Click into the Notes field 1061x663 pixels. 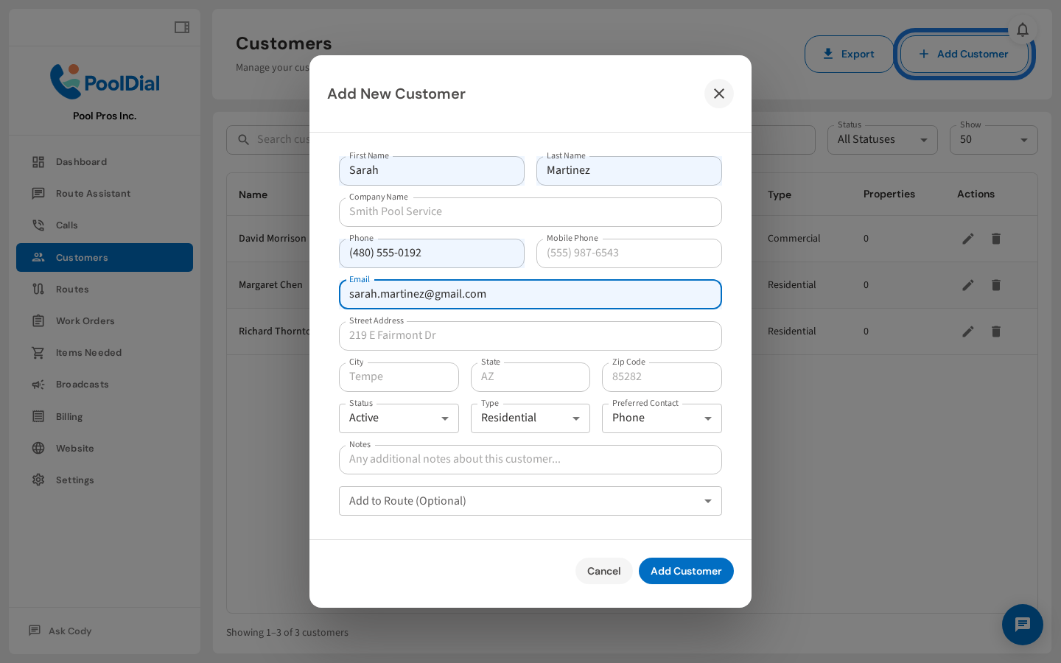[530, 459]
